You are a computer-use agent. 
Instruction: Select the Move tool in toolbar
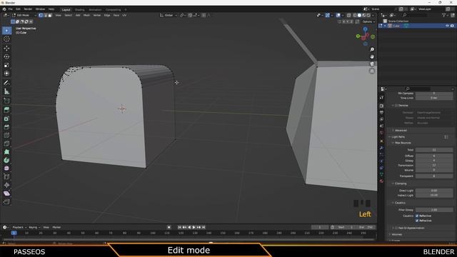click(x=6, y=48)
